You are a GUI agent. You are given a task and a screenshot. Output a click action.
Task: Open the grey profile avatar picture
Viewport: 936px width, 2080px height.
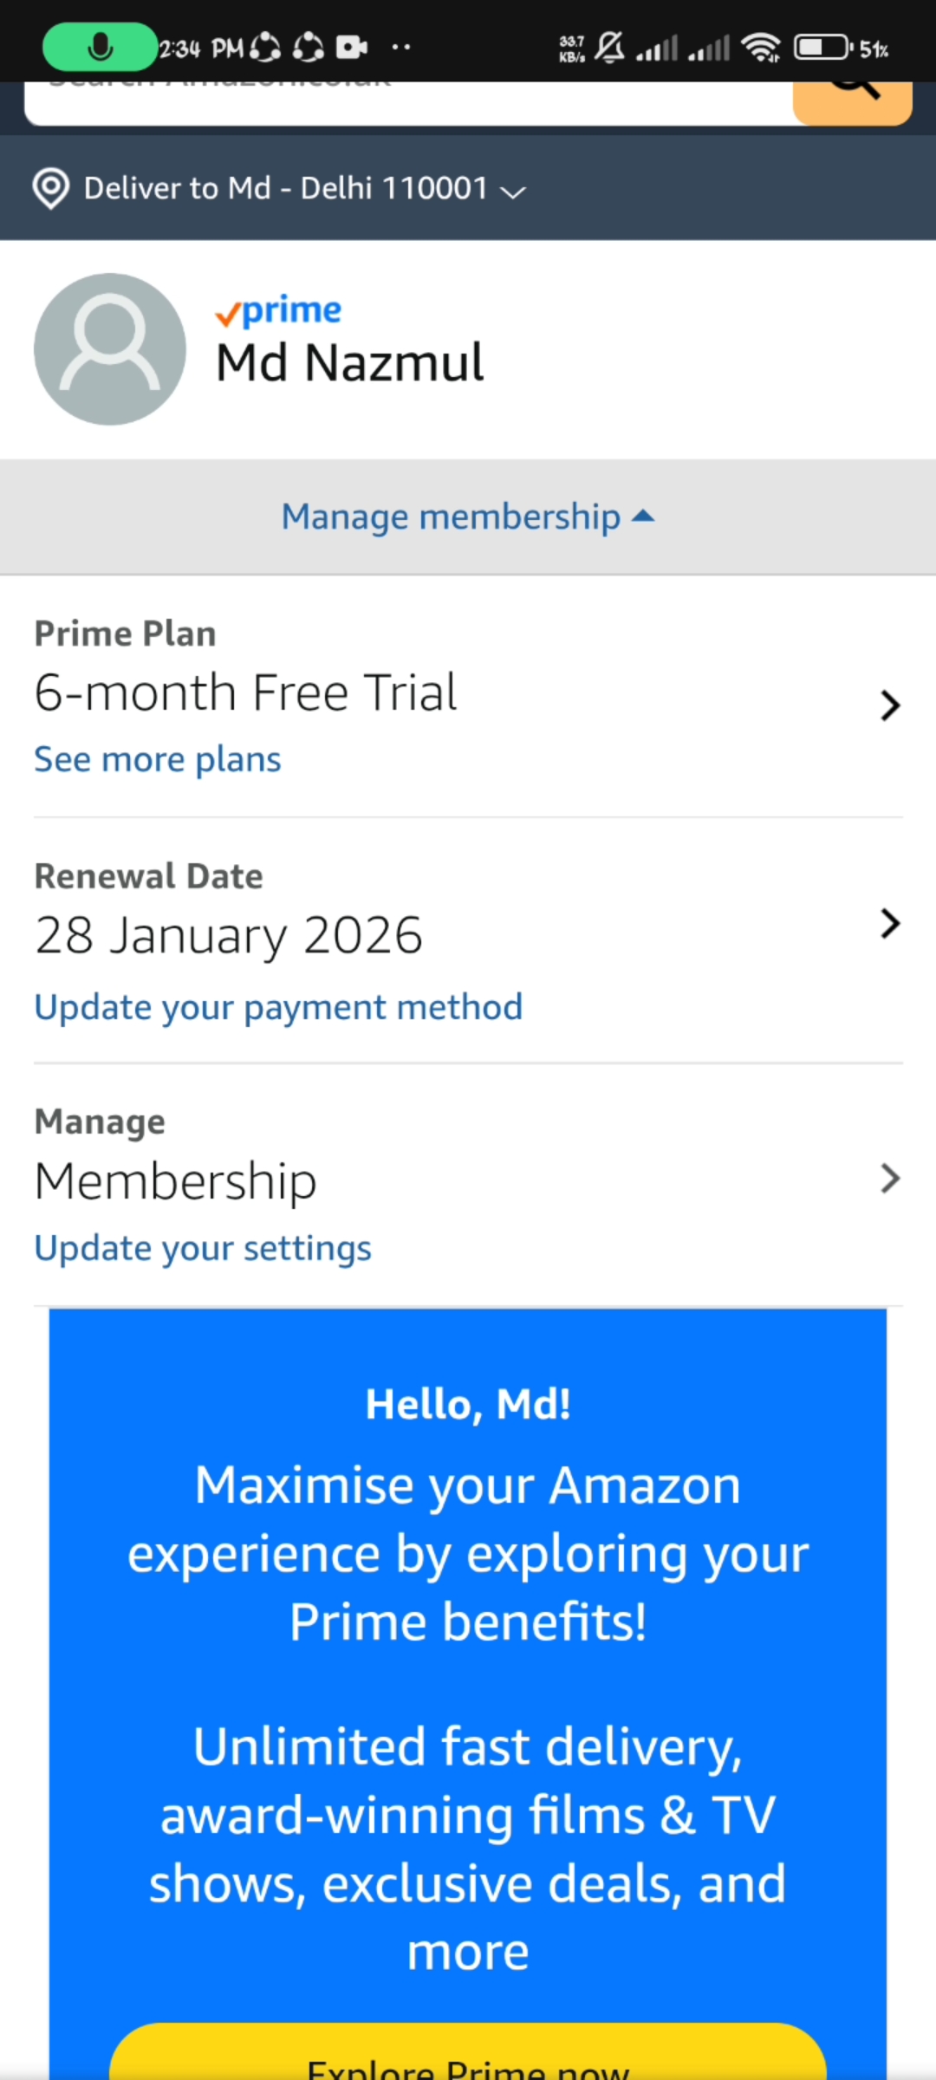(x=110, y=349)
